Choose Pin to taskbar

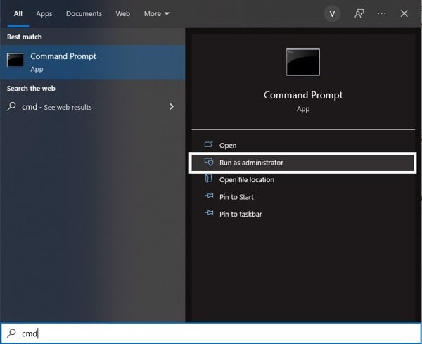(303, 215)
